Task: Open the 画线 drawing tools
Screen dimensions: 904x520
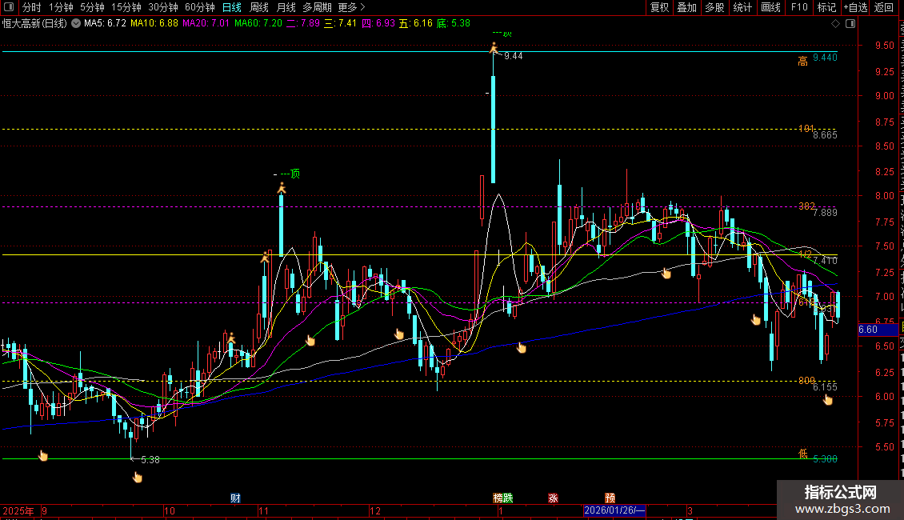Action: point(770,7)
